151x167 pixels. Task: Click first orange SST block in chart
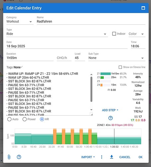[55, 136]
